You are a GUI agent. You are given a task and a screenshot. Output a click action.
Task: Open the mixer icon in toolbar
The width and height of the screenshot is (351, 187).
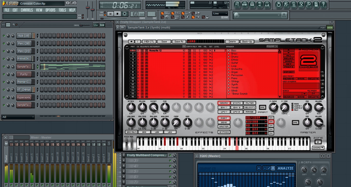tap(267, 4)
